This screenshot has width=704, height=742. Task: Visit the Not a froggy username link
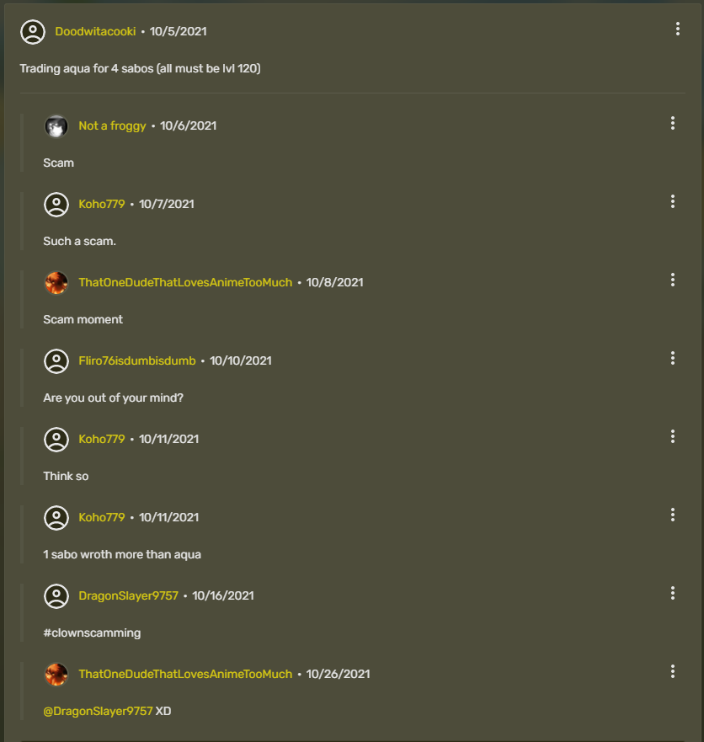(x=112, y=126)
